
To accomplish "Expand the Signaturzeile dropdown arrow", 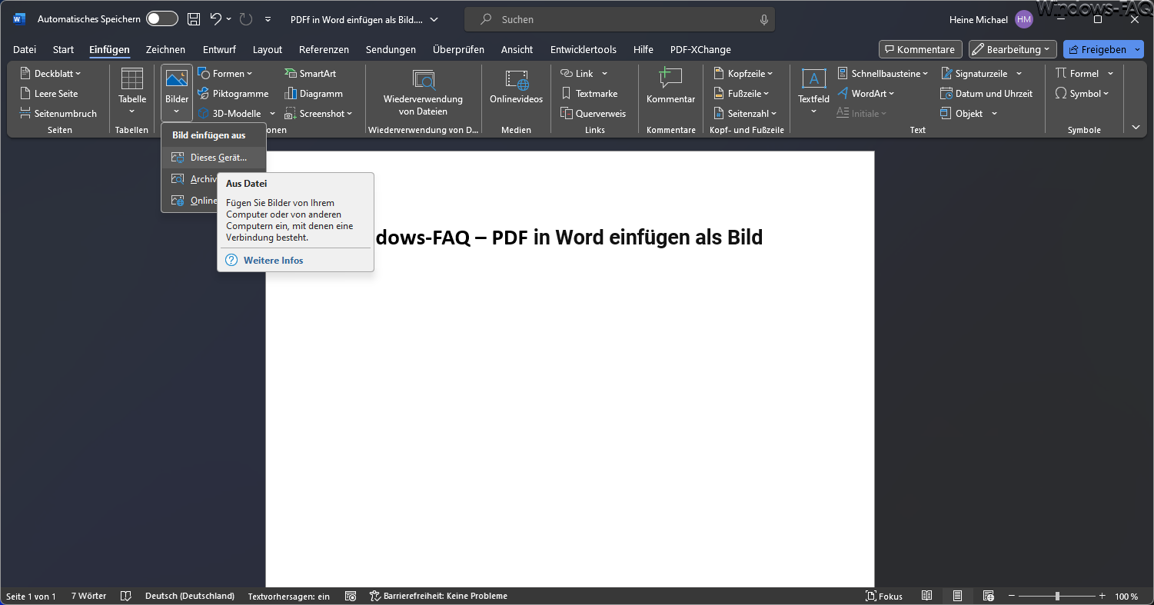I will tap(1019, 74).
